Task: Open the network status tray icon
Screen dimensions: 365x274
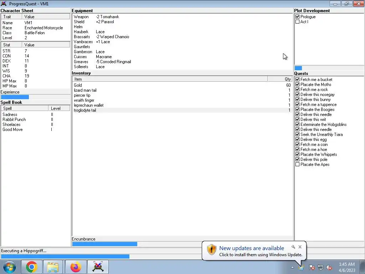Action: click(320, 267)
